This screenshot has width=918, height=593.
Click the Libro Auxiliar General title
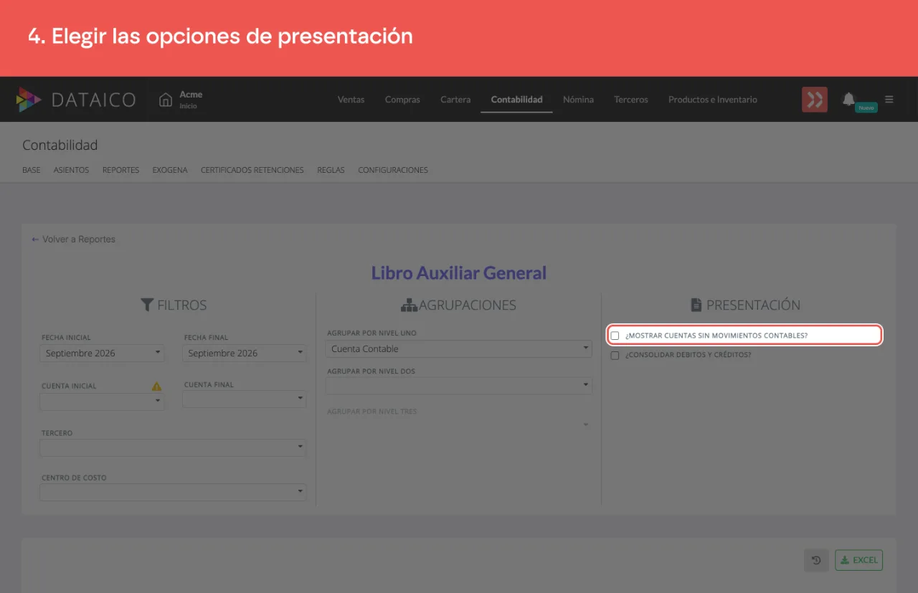[459, 273]
